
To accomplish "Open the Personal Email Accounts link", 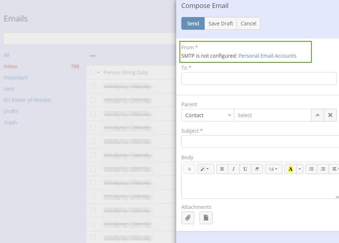I will [x=267, y=56].
